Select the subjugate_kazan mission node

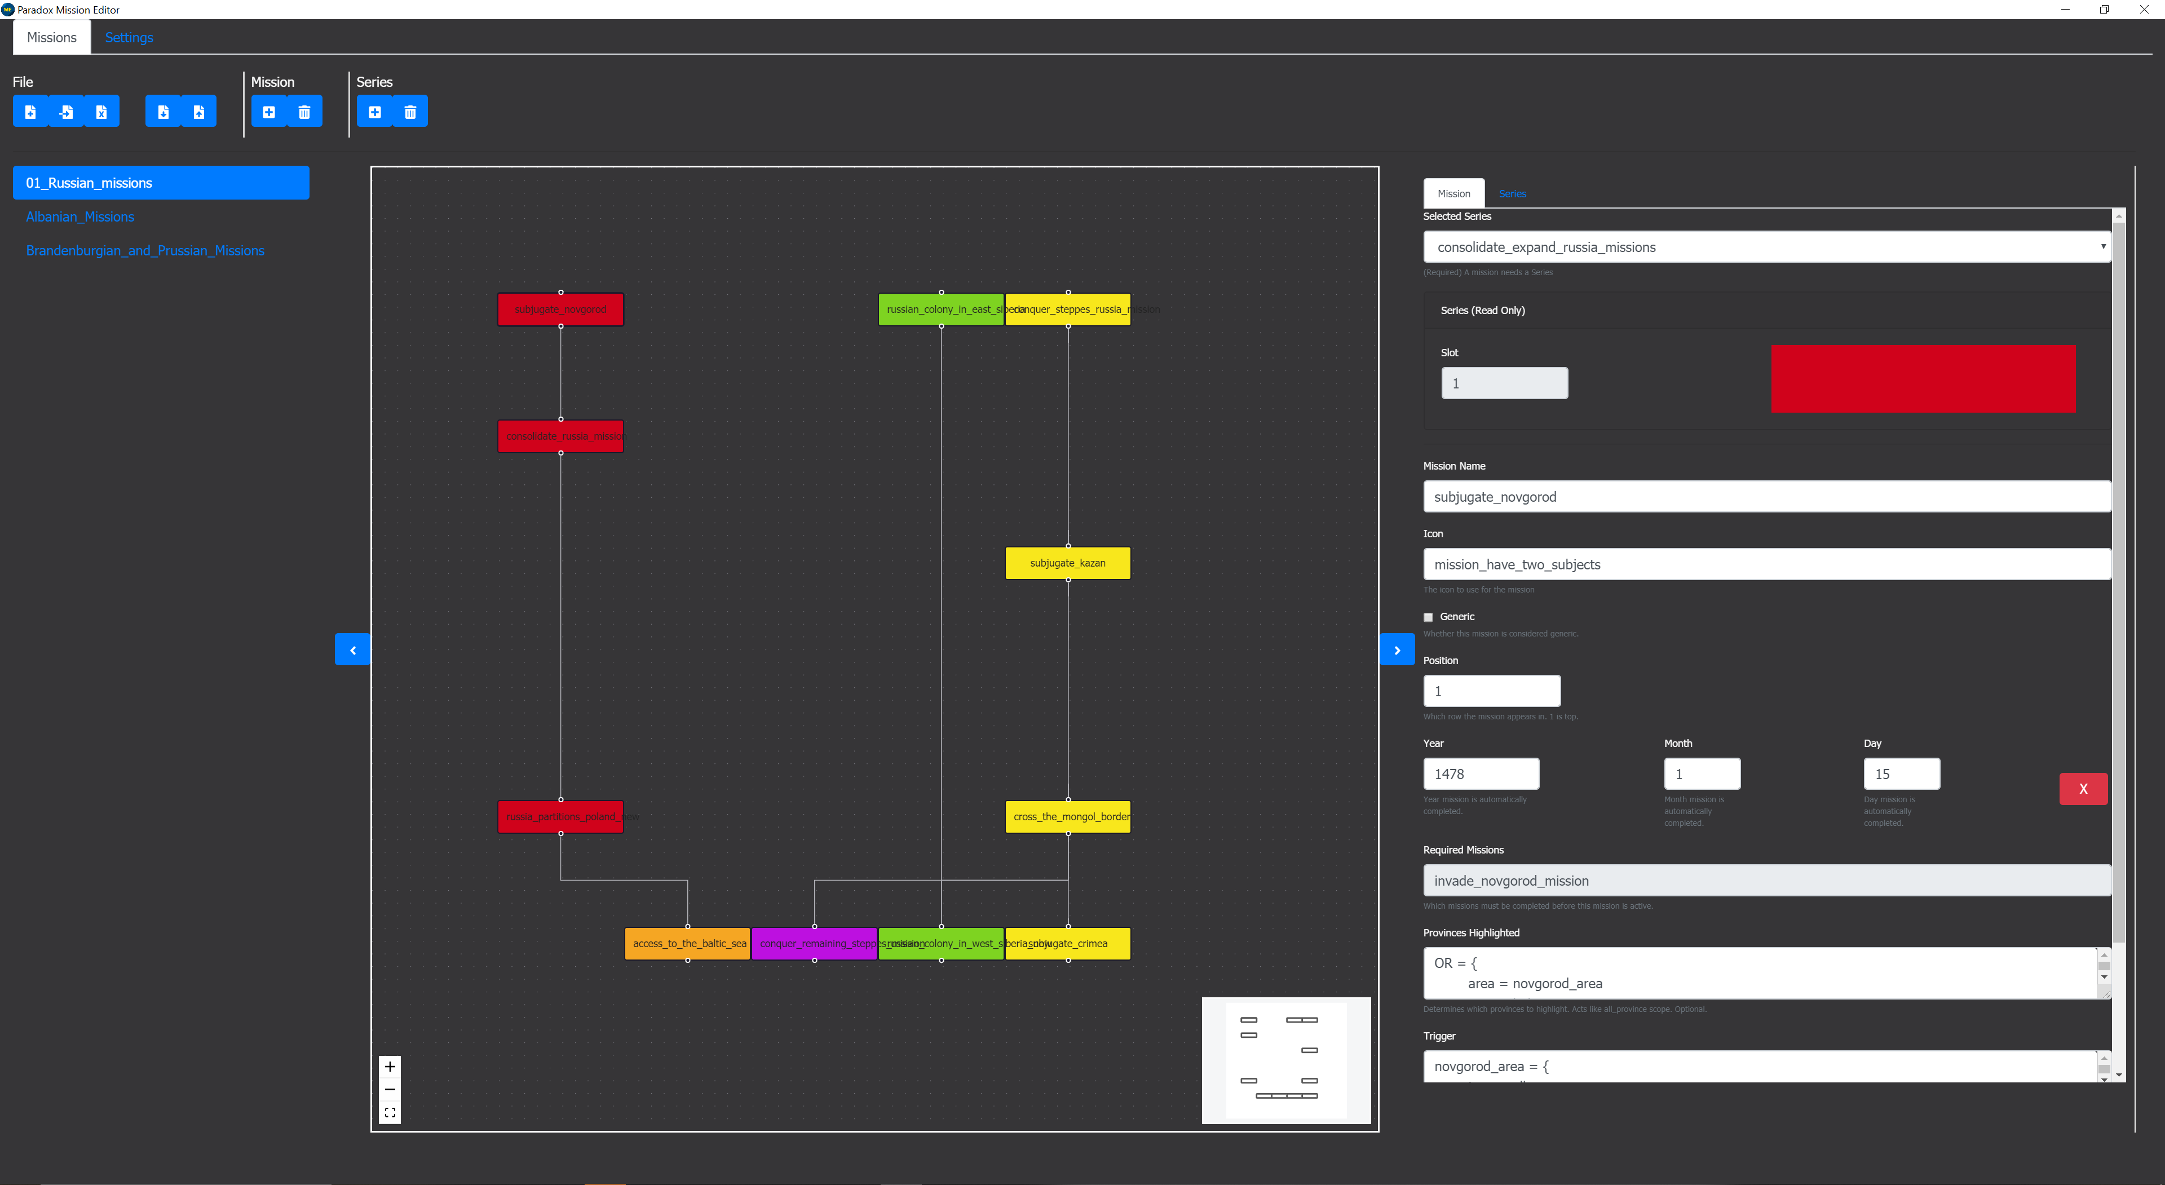coord(1067,562)
